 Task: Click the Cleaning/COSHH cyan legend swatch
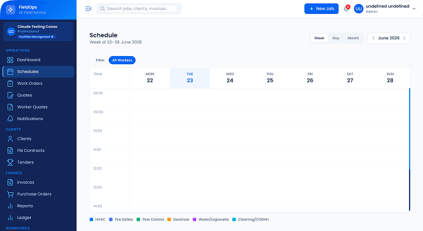[x=234, y=219]
